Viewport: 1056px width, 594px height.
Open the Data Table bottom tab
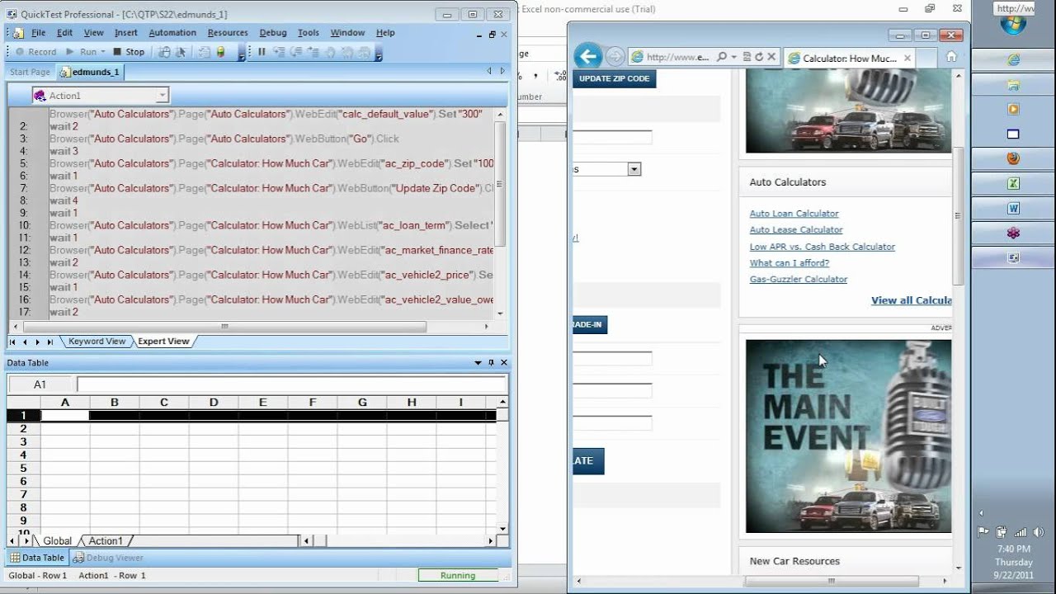point(37,558)
